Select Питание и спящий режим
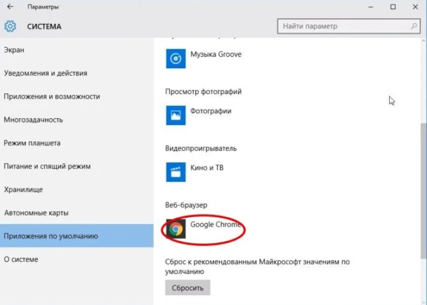 click(x=77, y=166)
